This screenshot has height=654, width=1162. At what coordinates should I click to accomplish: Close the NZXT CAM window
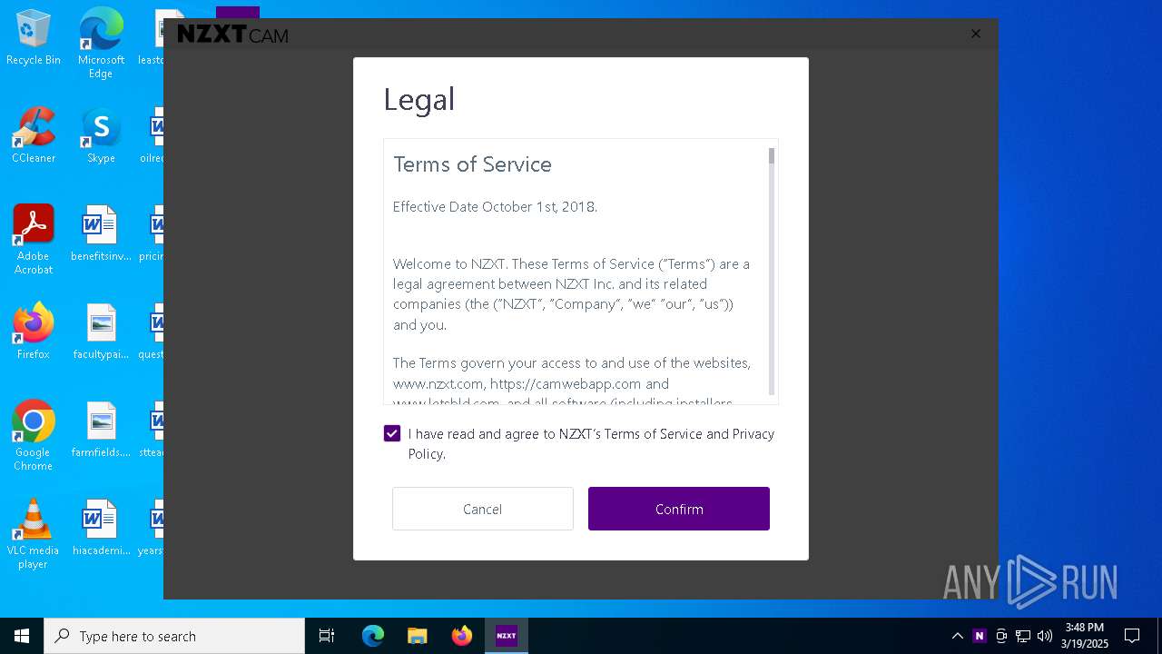coord(976,34)
